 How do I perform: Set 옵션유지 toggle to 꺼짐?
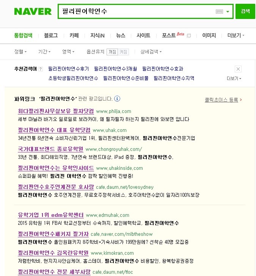112,52
